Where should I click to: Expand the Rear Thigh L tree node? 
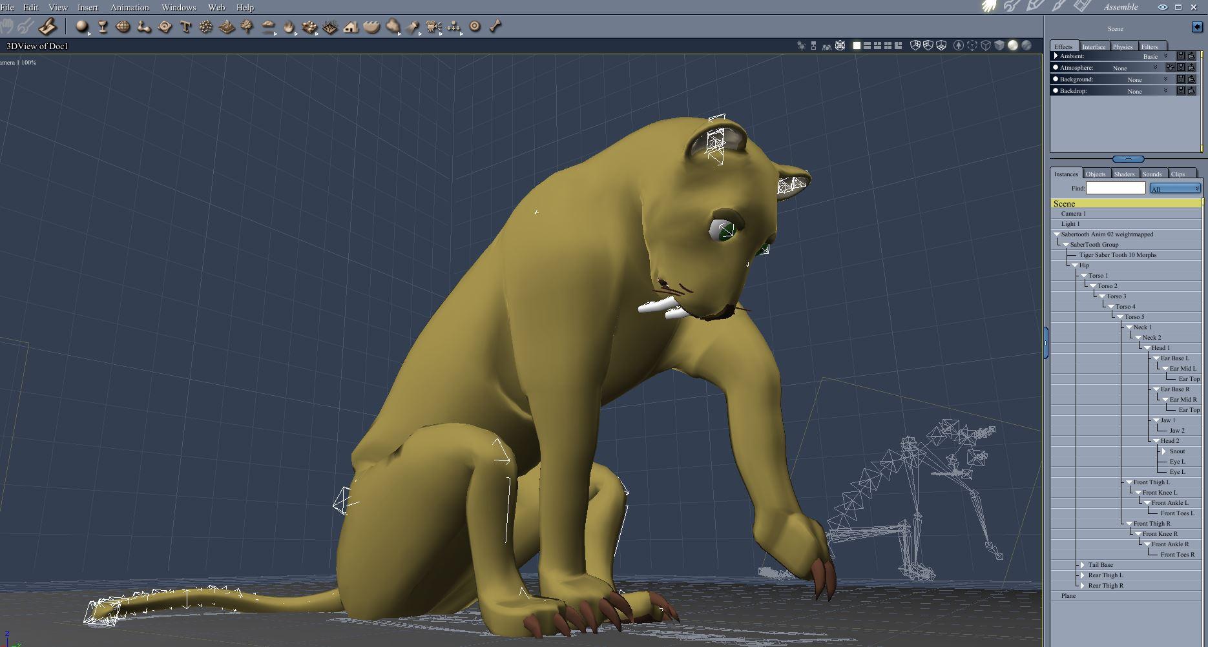(x=1083, y=575)
